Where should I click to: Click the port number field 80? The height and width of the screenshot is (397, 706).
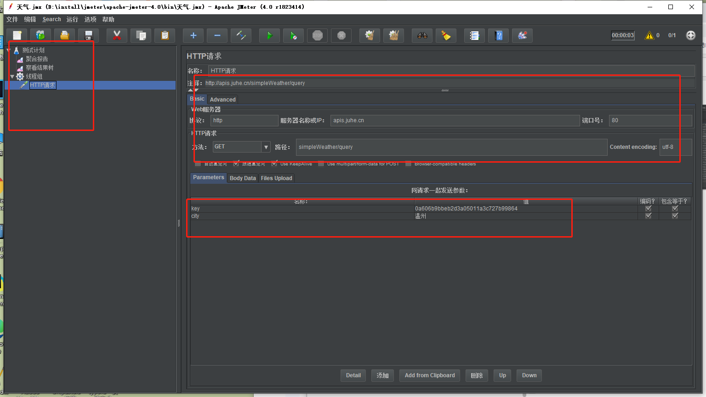click(x=650, y=120)
